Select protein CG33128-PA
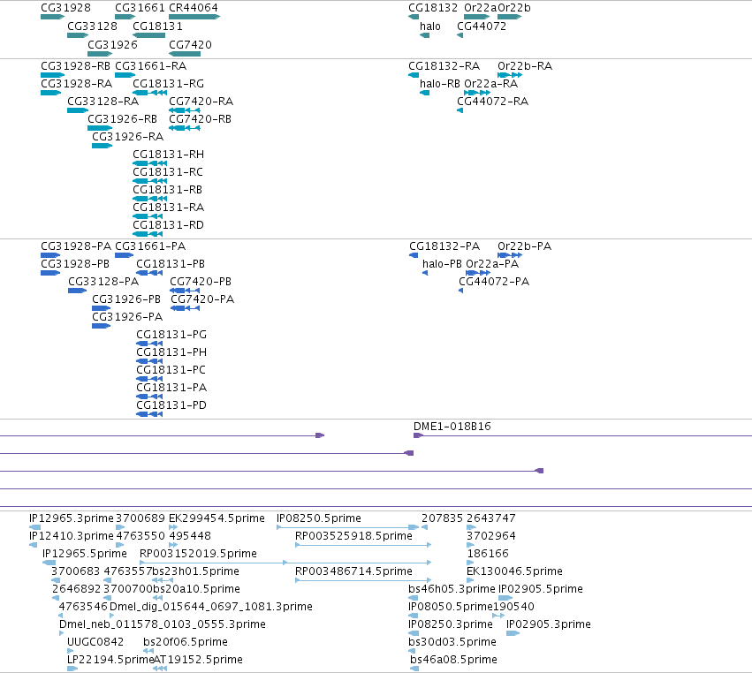 coord(77,291)
